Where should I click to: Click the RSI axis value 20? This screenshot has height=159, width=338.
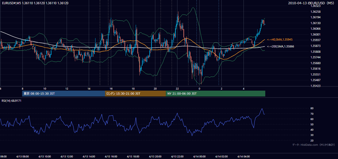point(312,140)
